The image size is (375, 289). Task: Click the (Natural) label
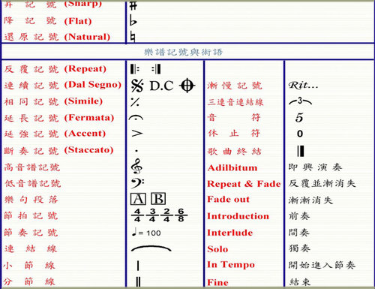[87, 37]
